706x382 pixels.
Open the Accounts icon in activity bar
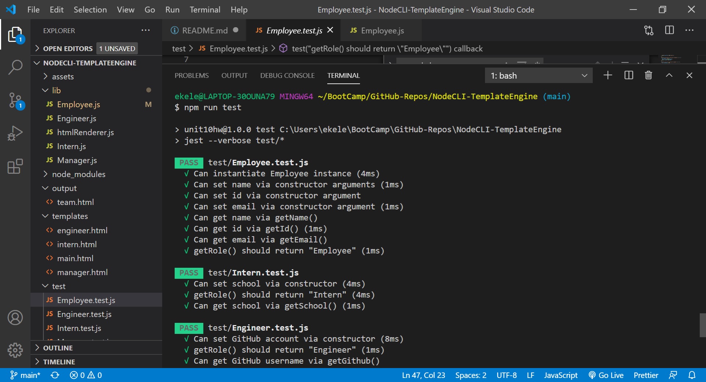(x=15, y=317)
